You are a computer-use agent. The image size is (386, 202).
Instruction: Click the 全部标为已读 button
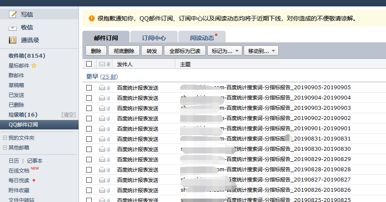click(184, 51)
